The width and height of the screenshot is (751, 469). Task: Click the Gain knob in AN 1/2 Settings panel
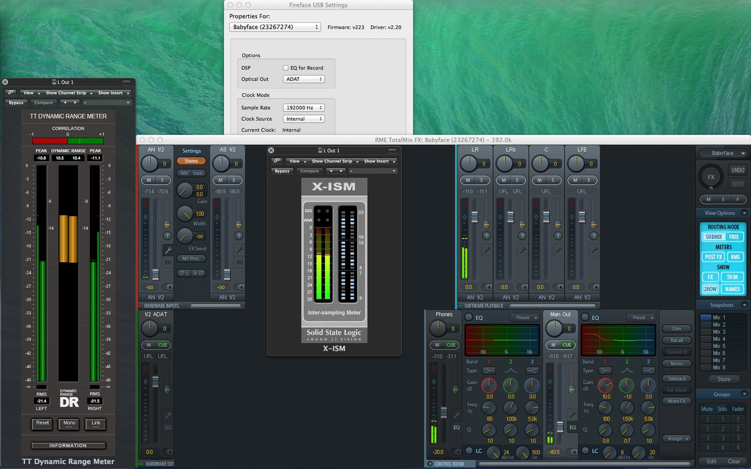(184, 190)
